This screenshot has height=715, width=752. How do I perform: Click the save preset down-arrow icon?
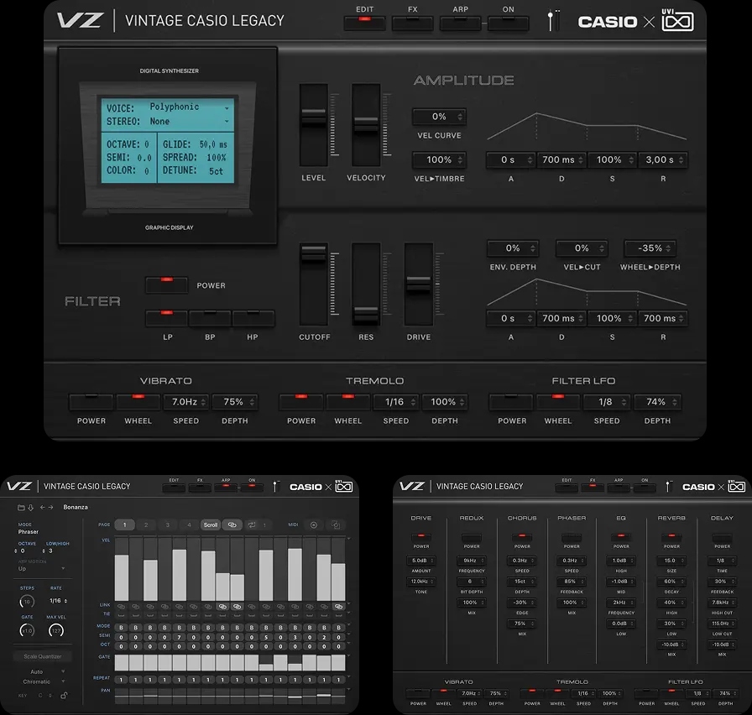[x=31, y=507]
